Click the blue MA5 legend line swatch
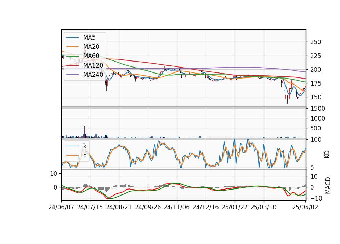 click(x=72, y=37)
